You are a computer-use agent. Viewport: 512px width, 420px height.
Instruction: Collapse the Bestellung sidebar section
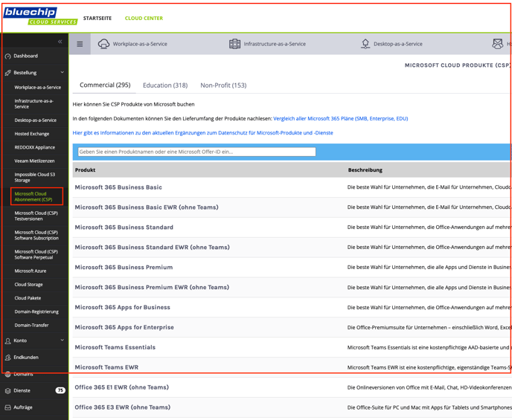[62, 73]
